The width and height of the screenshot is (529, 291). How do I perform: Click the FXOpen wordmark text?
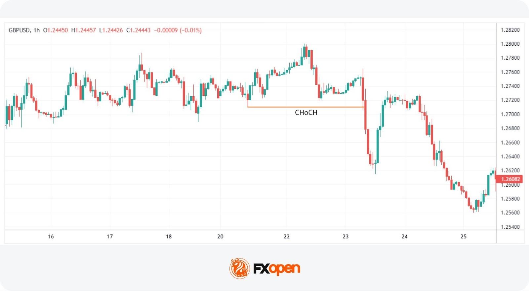pyautogui.click(x=277, y=268)
